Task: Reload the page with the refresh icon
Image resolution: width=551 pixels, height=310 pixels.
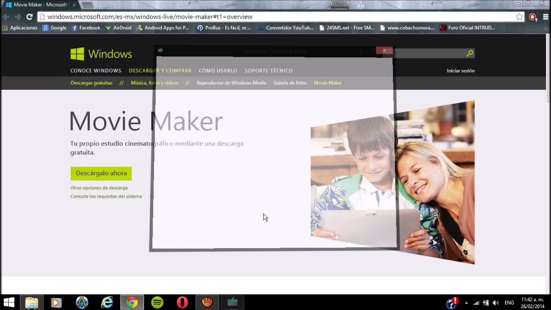Action: click(29, 17)
